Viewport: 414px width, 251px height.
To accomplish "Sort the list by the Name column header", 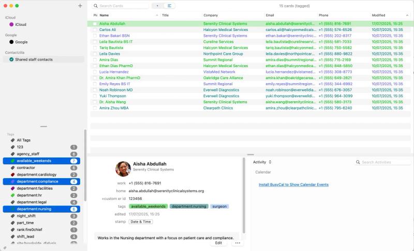I will tap(129, 15).
